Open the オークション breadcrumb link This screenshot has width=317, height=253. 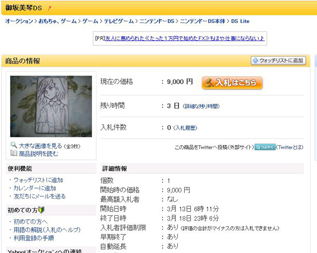point(19,21)
